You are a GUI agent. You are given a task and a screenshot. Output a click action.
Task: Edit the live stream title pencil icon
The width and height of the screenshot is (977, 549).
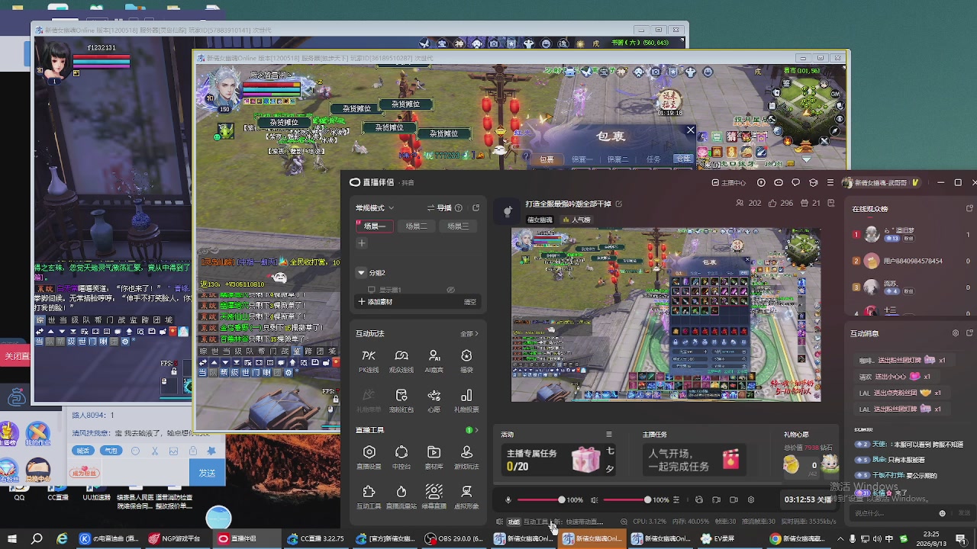coord(618,204)
